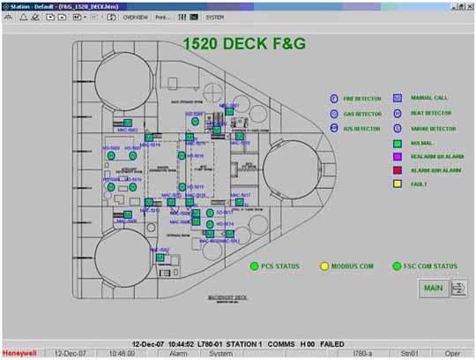Click the Alarm field in status bar
This screenshot has width=476, height=360.
[178, 354]
